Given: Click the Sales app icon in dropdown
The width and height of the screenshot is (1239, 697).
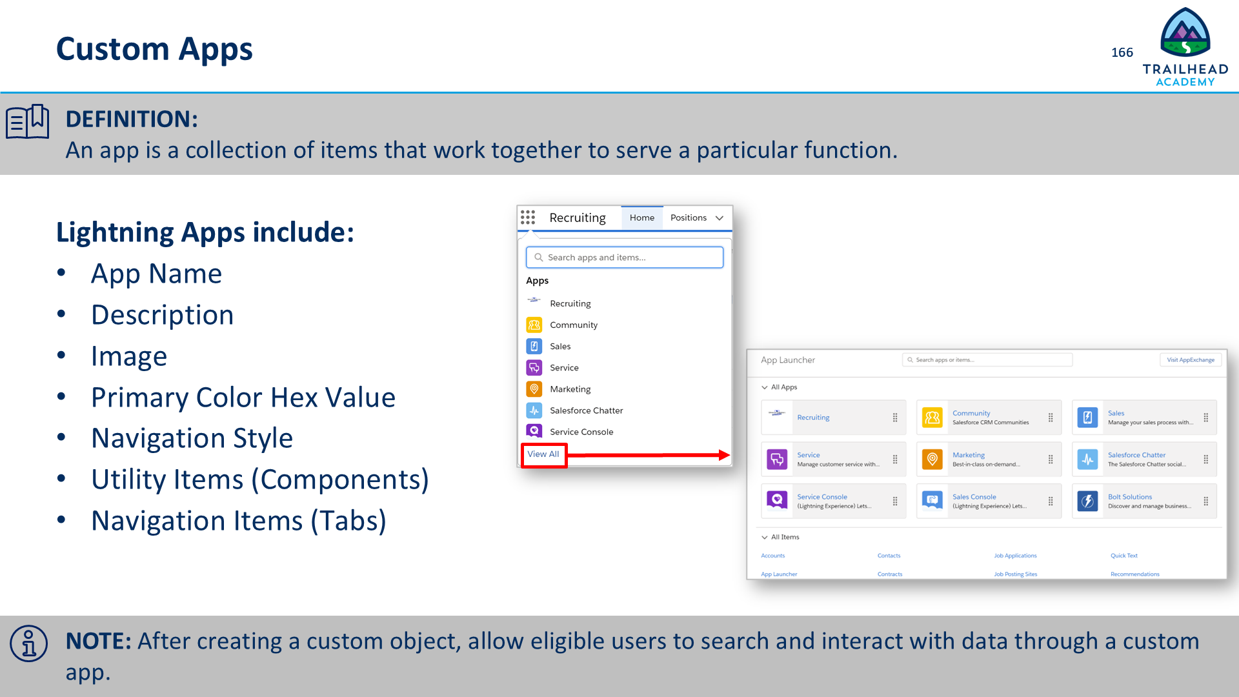Looking at the screenshot, I should pos(534,346).
